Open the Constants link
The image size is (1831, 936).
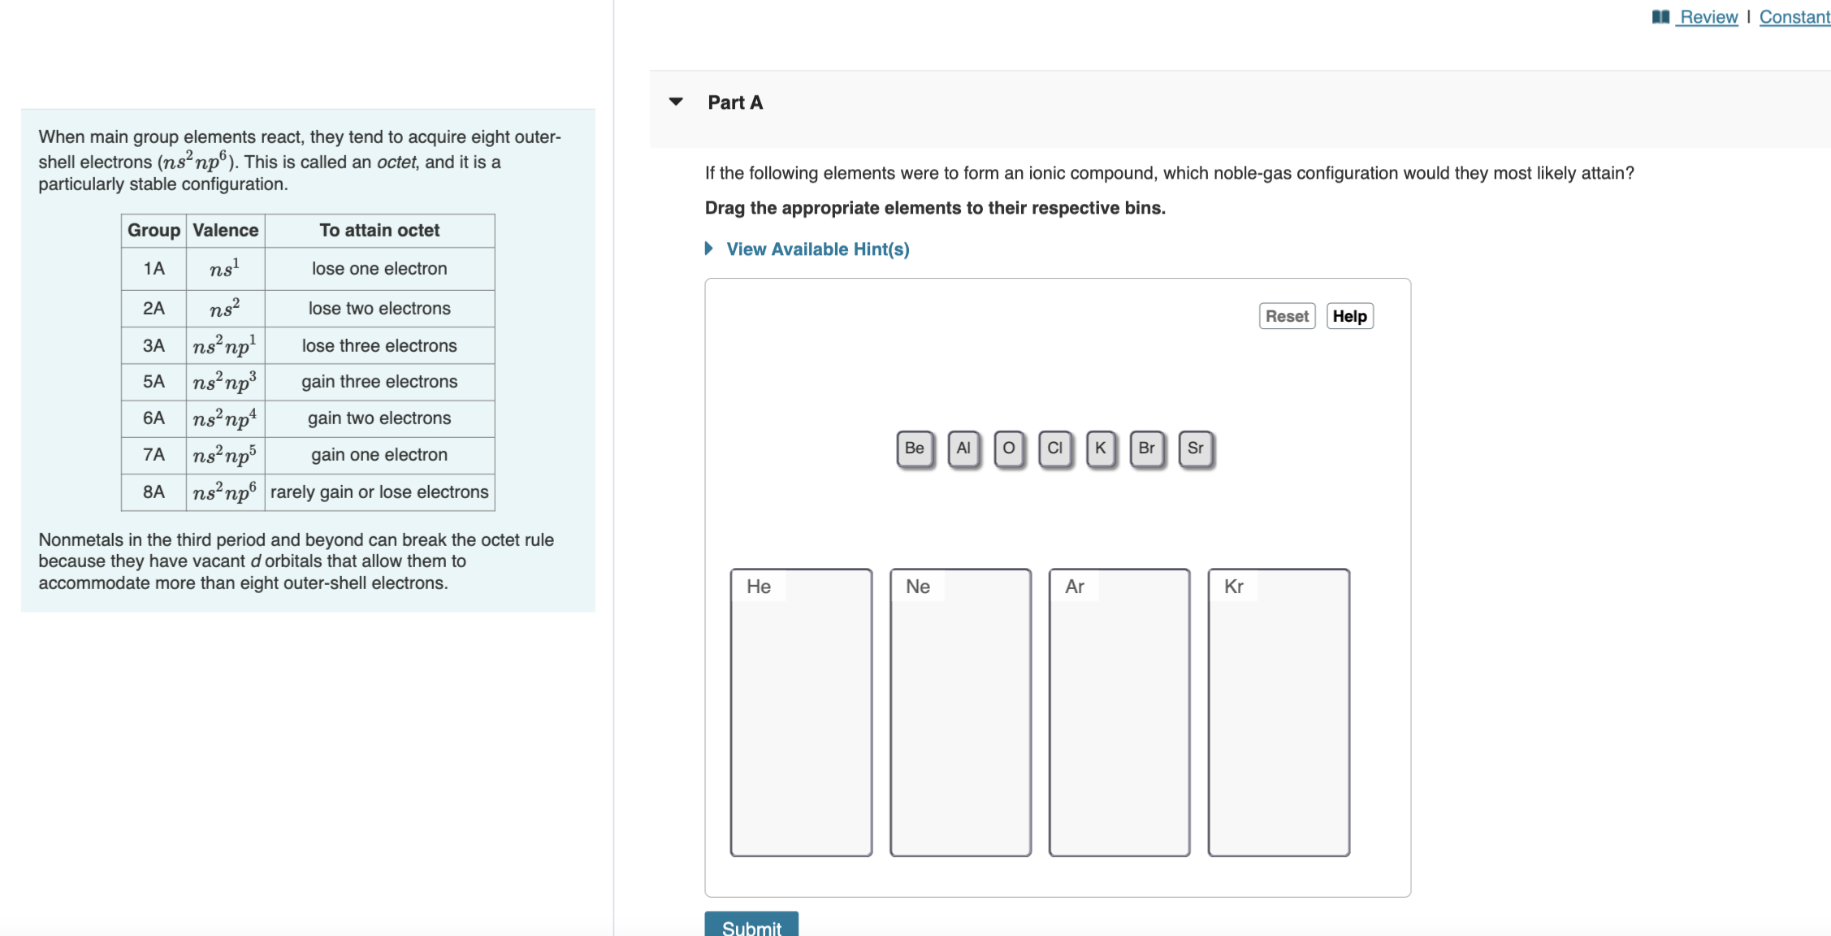[x=1794, y=17]
